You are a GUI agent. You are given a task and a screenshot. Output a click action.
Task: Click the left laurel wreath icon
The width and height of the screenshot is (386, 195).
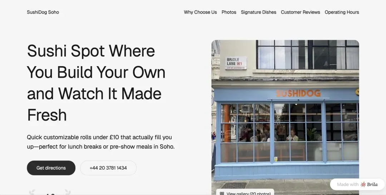point(32,192)
